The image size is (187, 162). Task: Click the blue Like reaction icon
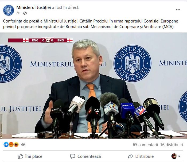6,145
